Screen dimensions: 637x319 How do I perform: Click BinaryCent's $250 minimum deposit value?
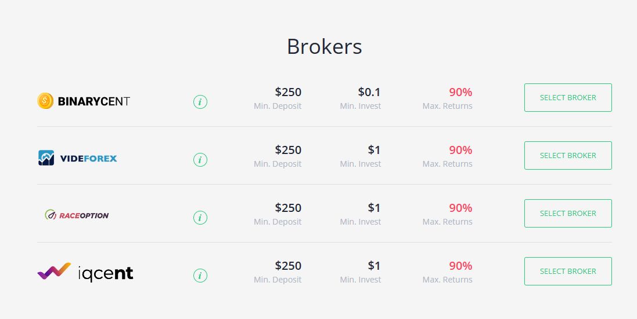pyautogui.click(x=288, y=92)
